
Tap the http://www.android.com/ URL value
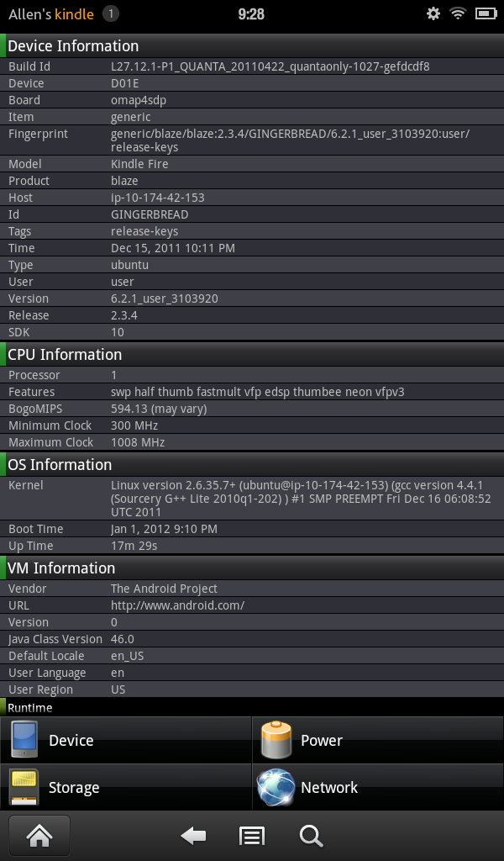[177, 605]
